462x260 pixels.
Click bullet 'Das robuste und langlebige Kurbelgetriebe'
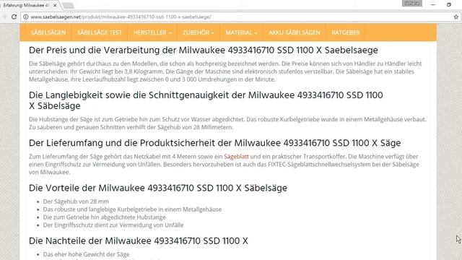(x=132, y=209)
